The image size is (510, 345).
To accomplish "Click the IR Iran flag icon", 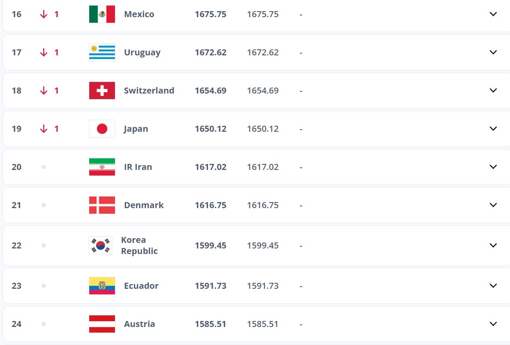I will pos(102,167).
